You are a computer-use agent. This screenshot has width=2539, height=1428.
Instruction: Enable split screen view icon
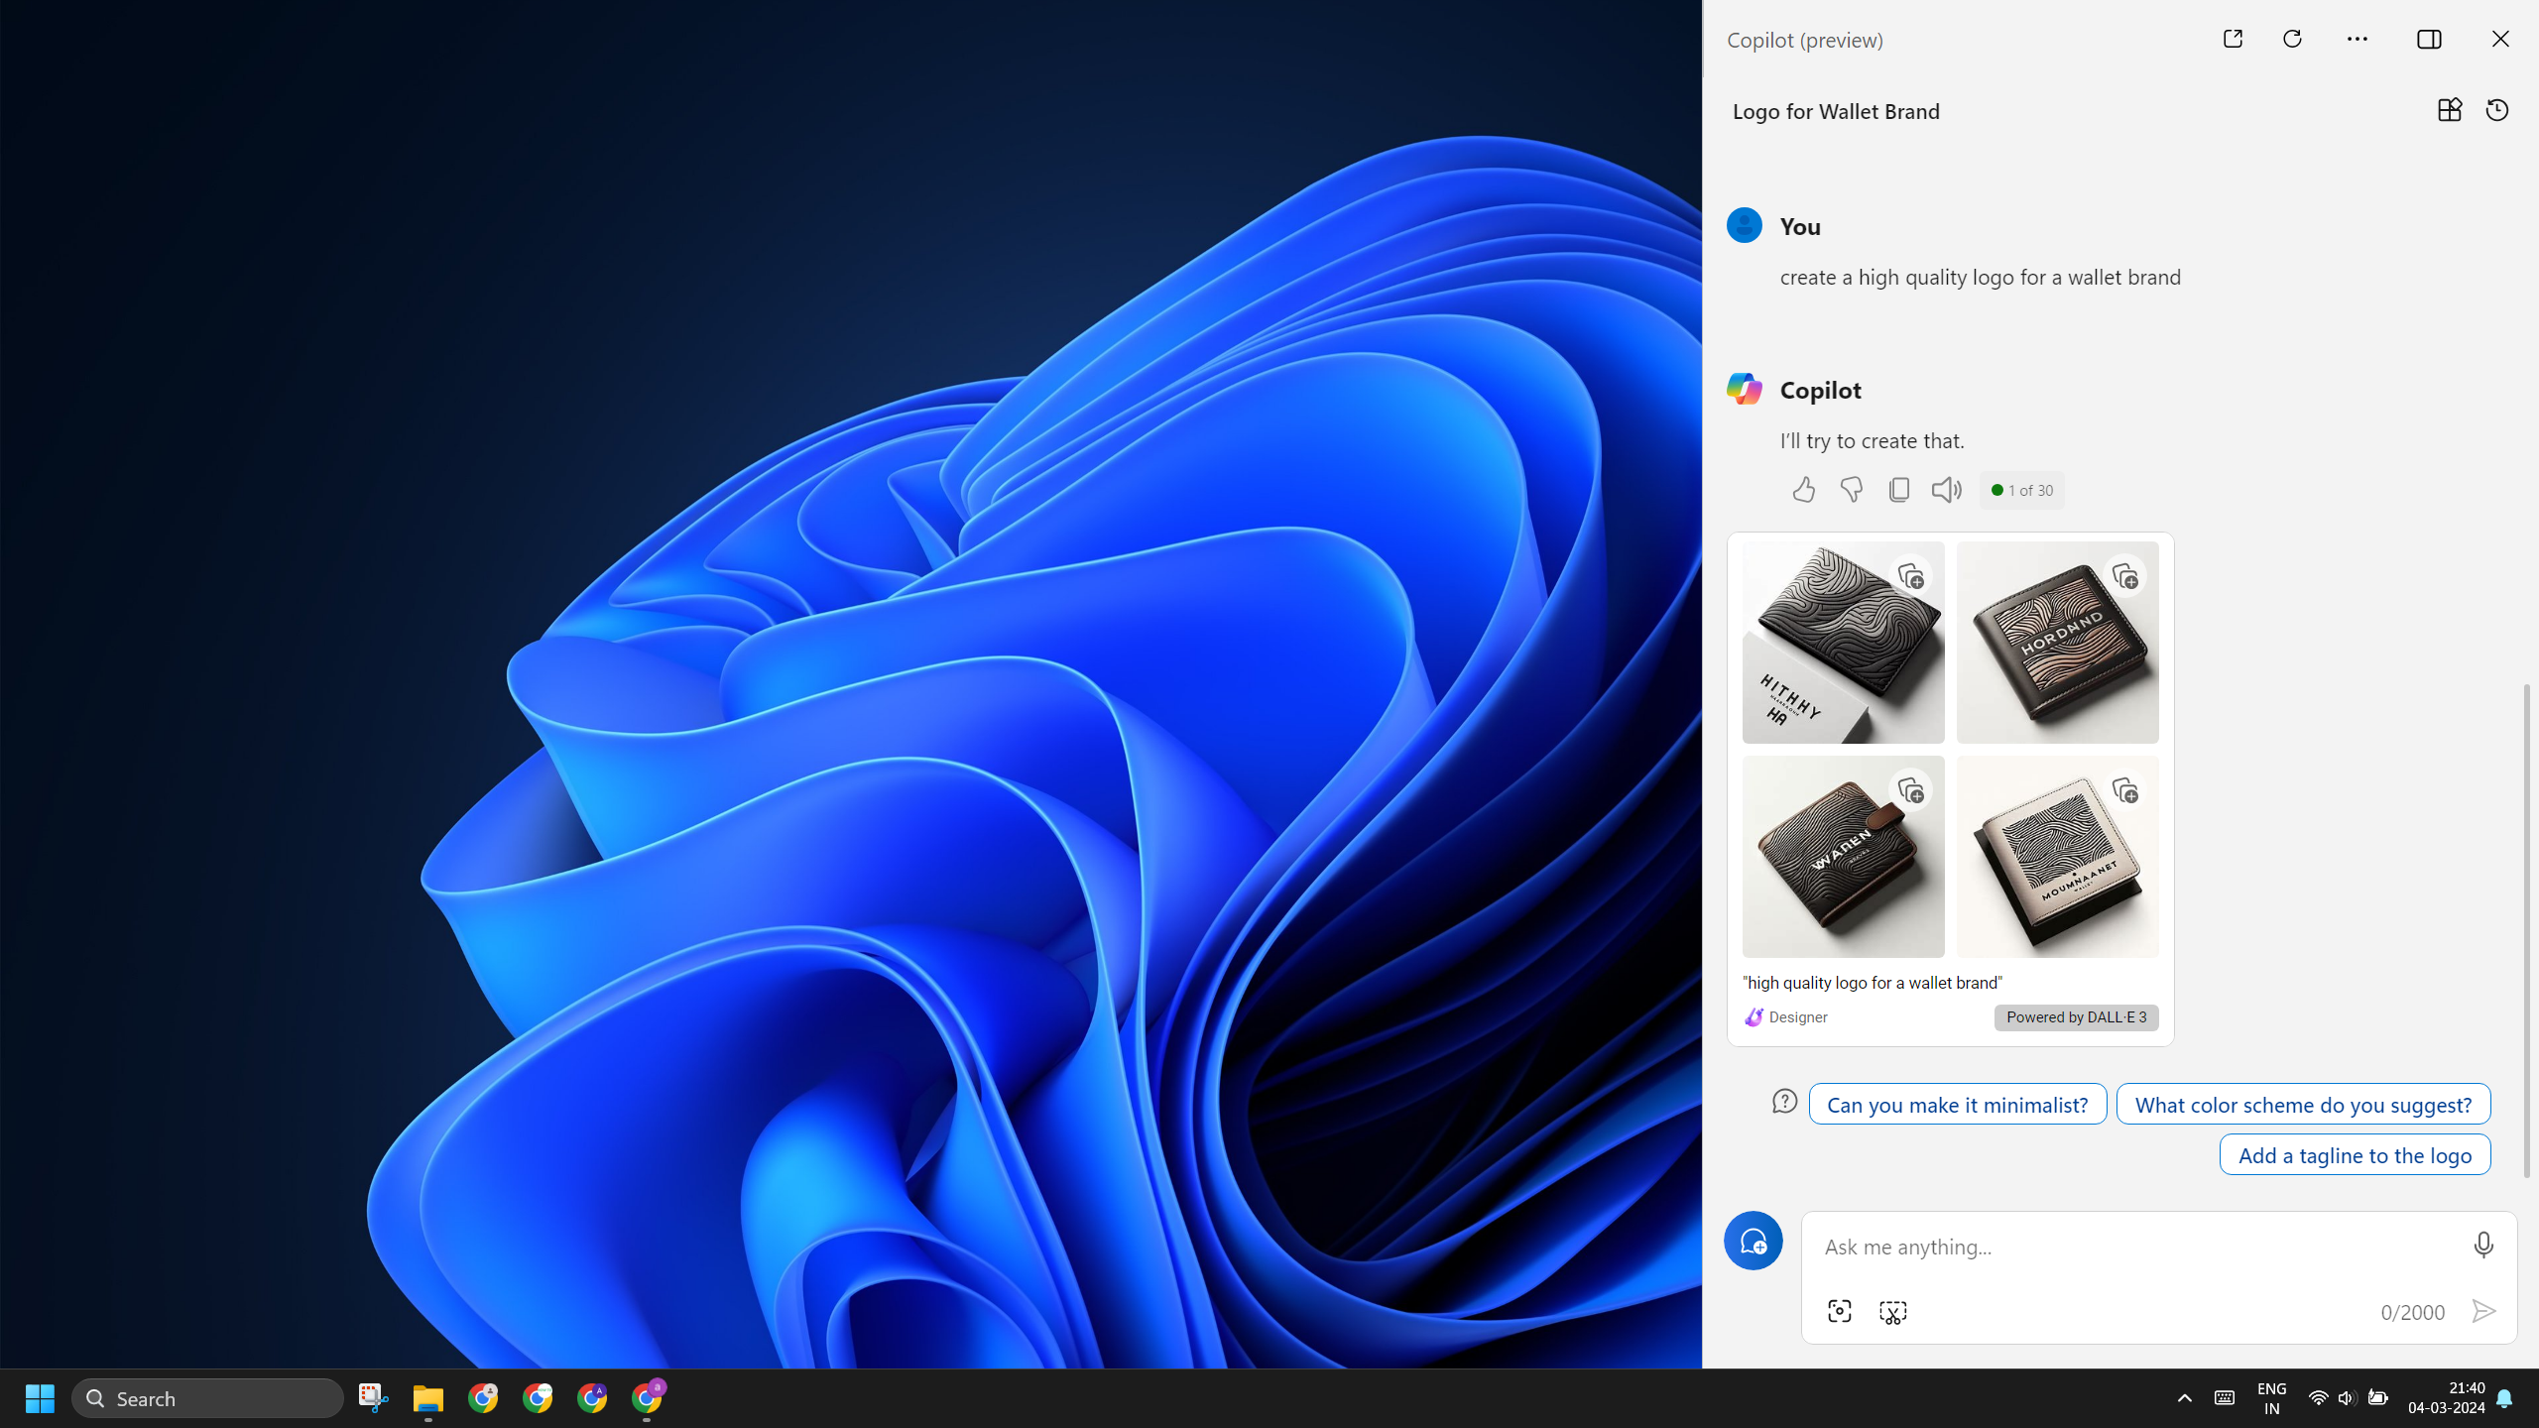2431,39
